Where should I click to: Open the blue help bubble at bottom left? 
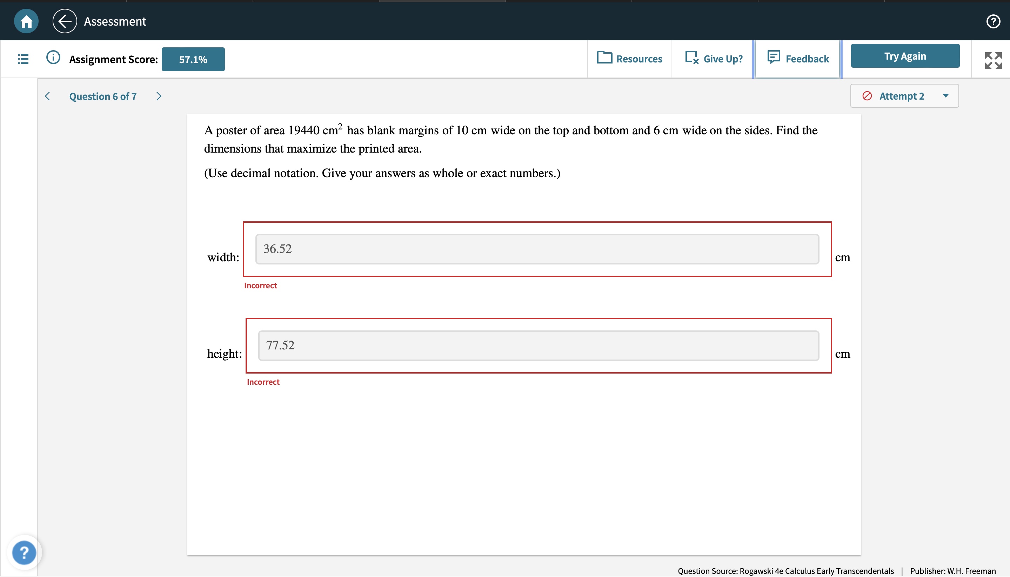pos(24,552)
